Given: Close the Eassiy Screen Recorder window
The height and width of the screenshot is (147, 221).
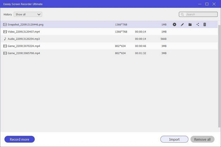Looking at the screenshot, I should click(x=214, y=4).
